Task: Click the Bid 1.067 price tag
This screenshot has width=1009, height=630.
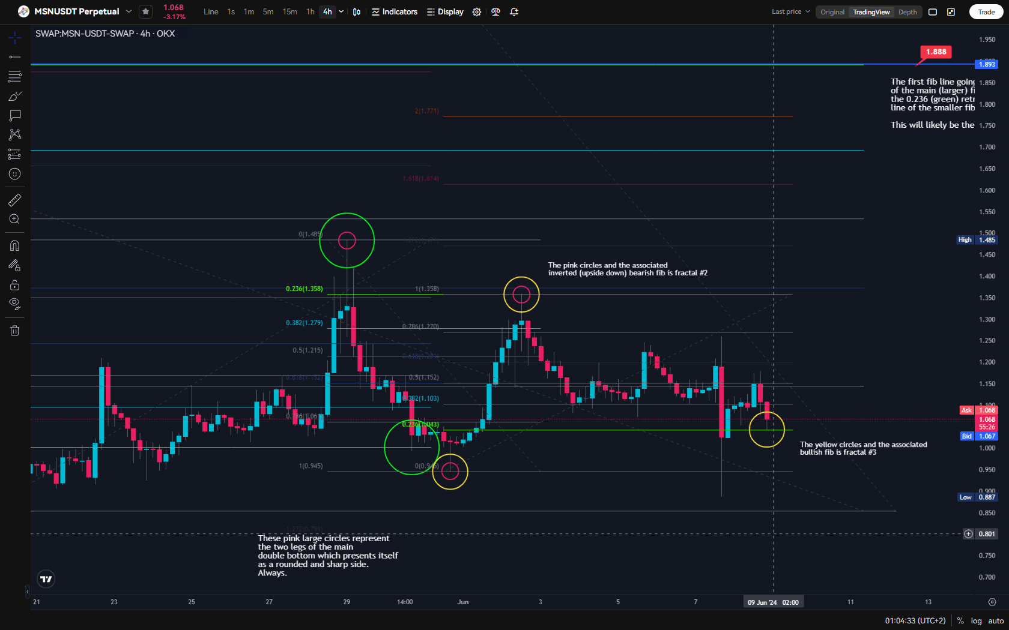Action: tap(978, 436)
